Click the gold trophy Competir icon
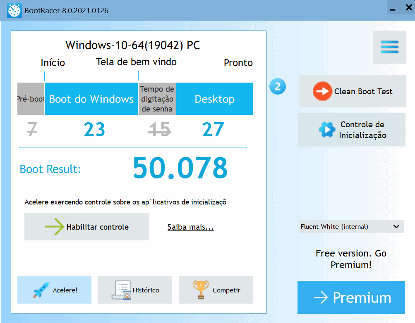 coord(201,290)
